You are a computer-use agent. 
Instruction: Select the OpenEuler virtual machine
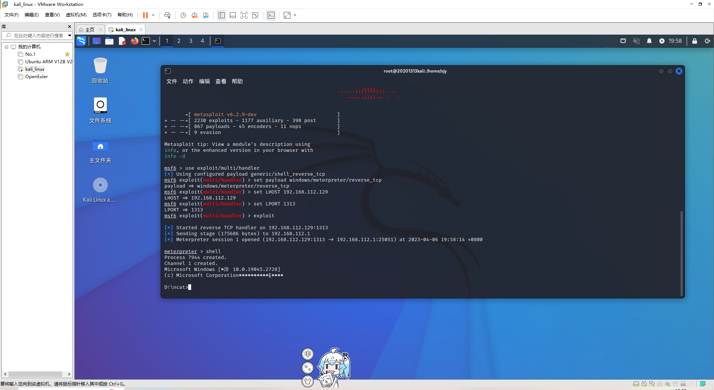coord(36,77)
